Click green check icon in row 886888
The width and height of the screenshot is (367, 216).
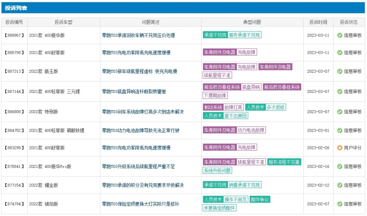339,112
